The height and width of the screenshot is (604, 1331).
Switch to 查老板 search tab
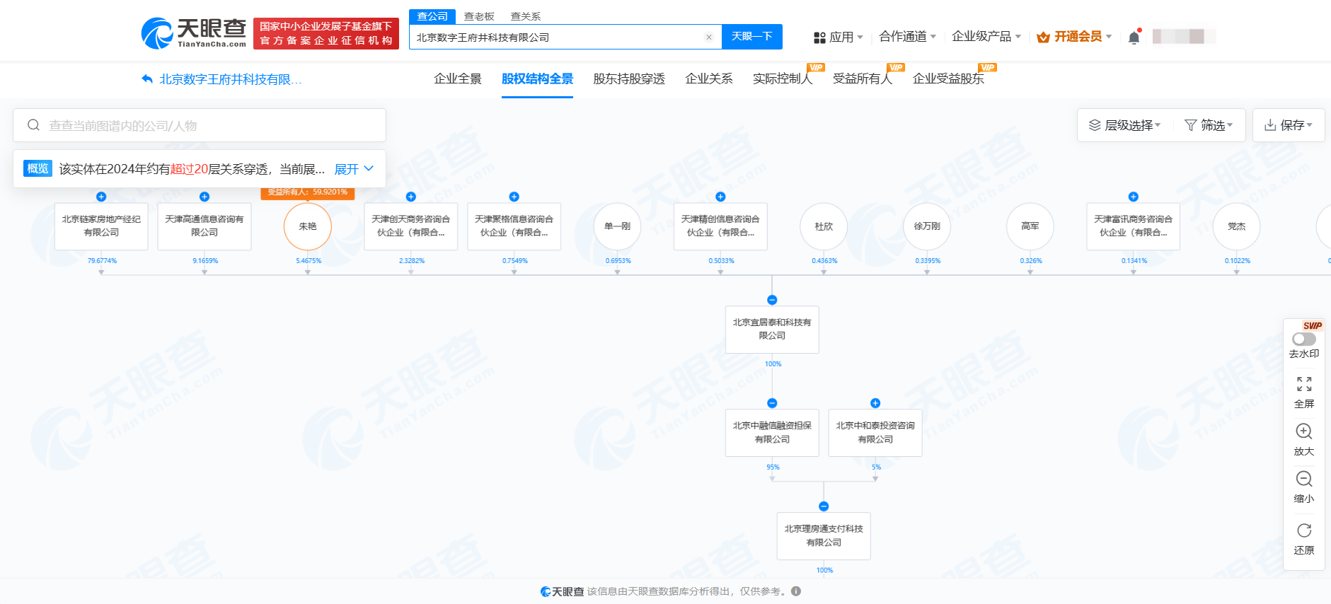tap(479, 16)
